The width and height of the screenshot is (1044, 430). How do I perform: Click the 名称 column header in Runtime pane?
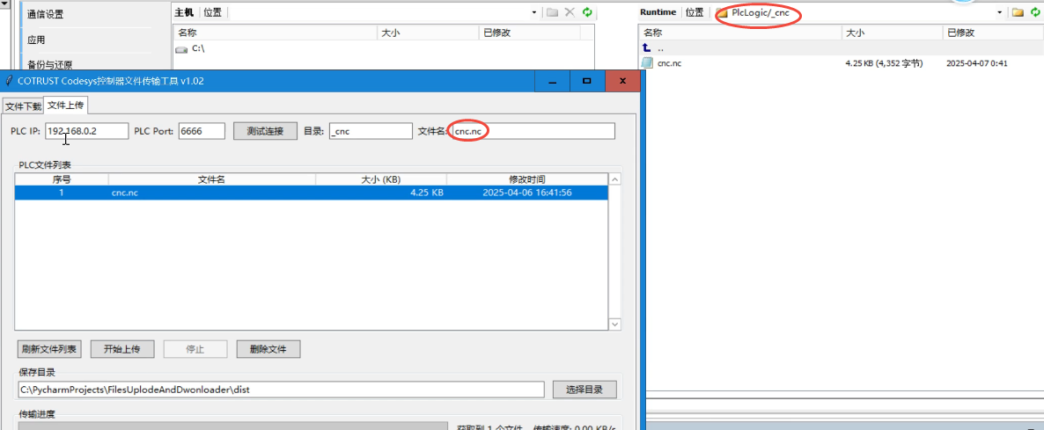coord(740,33)
